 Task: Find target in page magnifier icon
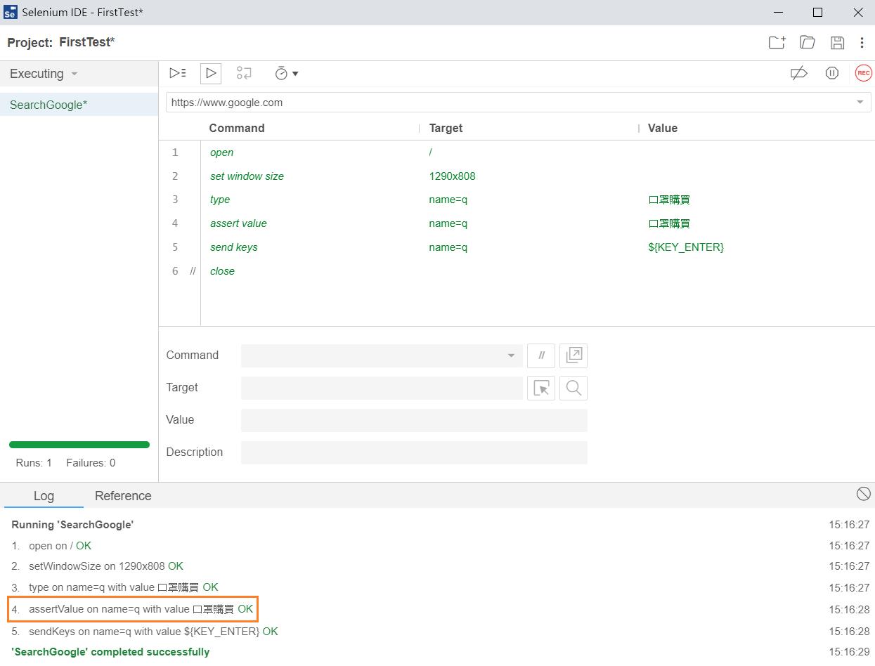tap(573, 388)
